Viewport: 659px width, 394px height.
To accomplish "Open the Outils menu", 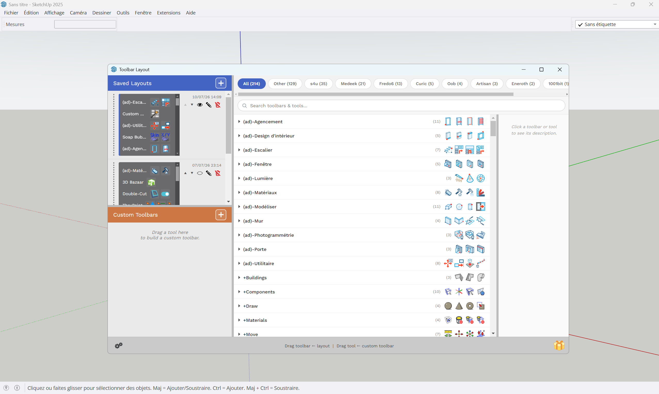I will coord(123,13).
